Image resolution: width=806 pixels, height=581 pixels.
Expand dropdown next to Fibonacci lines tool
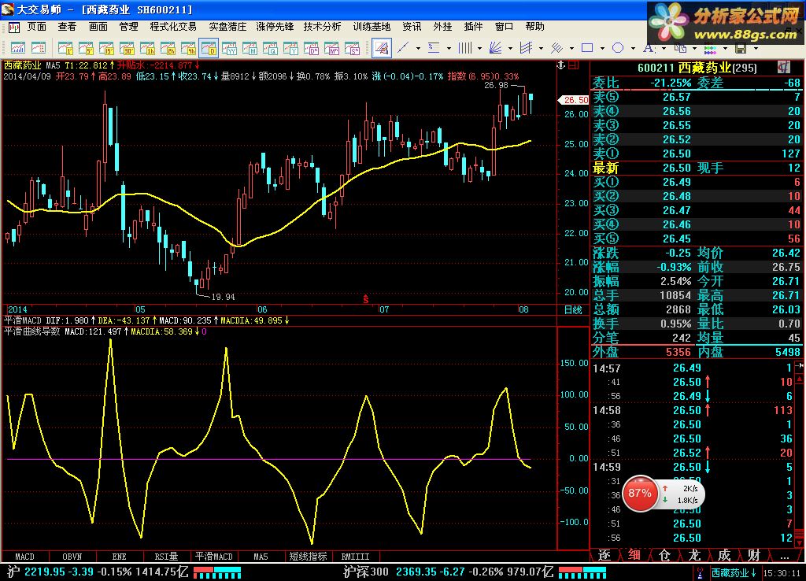[x=449, y=48]
